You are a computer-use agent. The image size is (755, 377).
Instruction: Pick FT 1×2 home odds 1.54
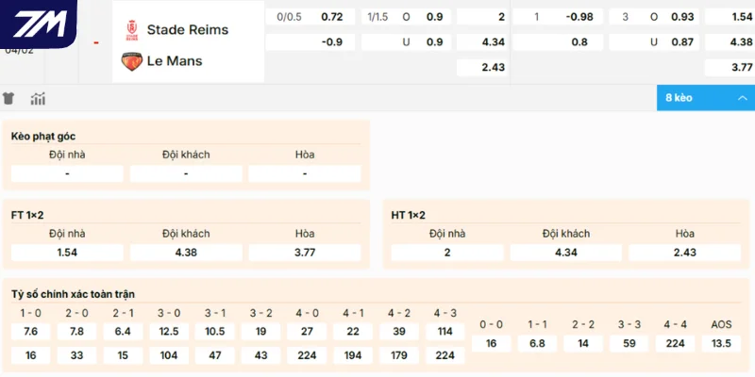(x=67, y=253)
